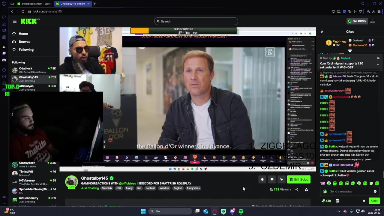
Task: Open the ad blocker shield icon
Action: coord(344,11)
